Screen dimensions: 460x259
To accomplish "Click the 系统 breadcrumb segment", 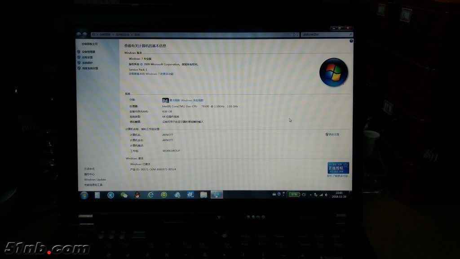I will pyautogui.click(x=137, y=35).
